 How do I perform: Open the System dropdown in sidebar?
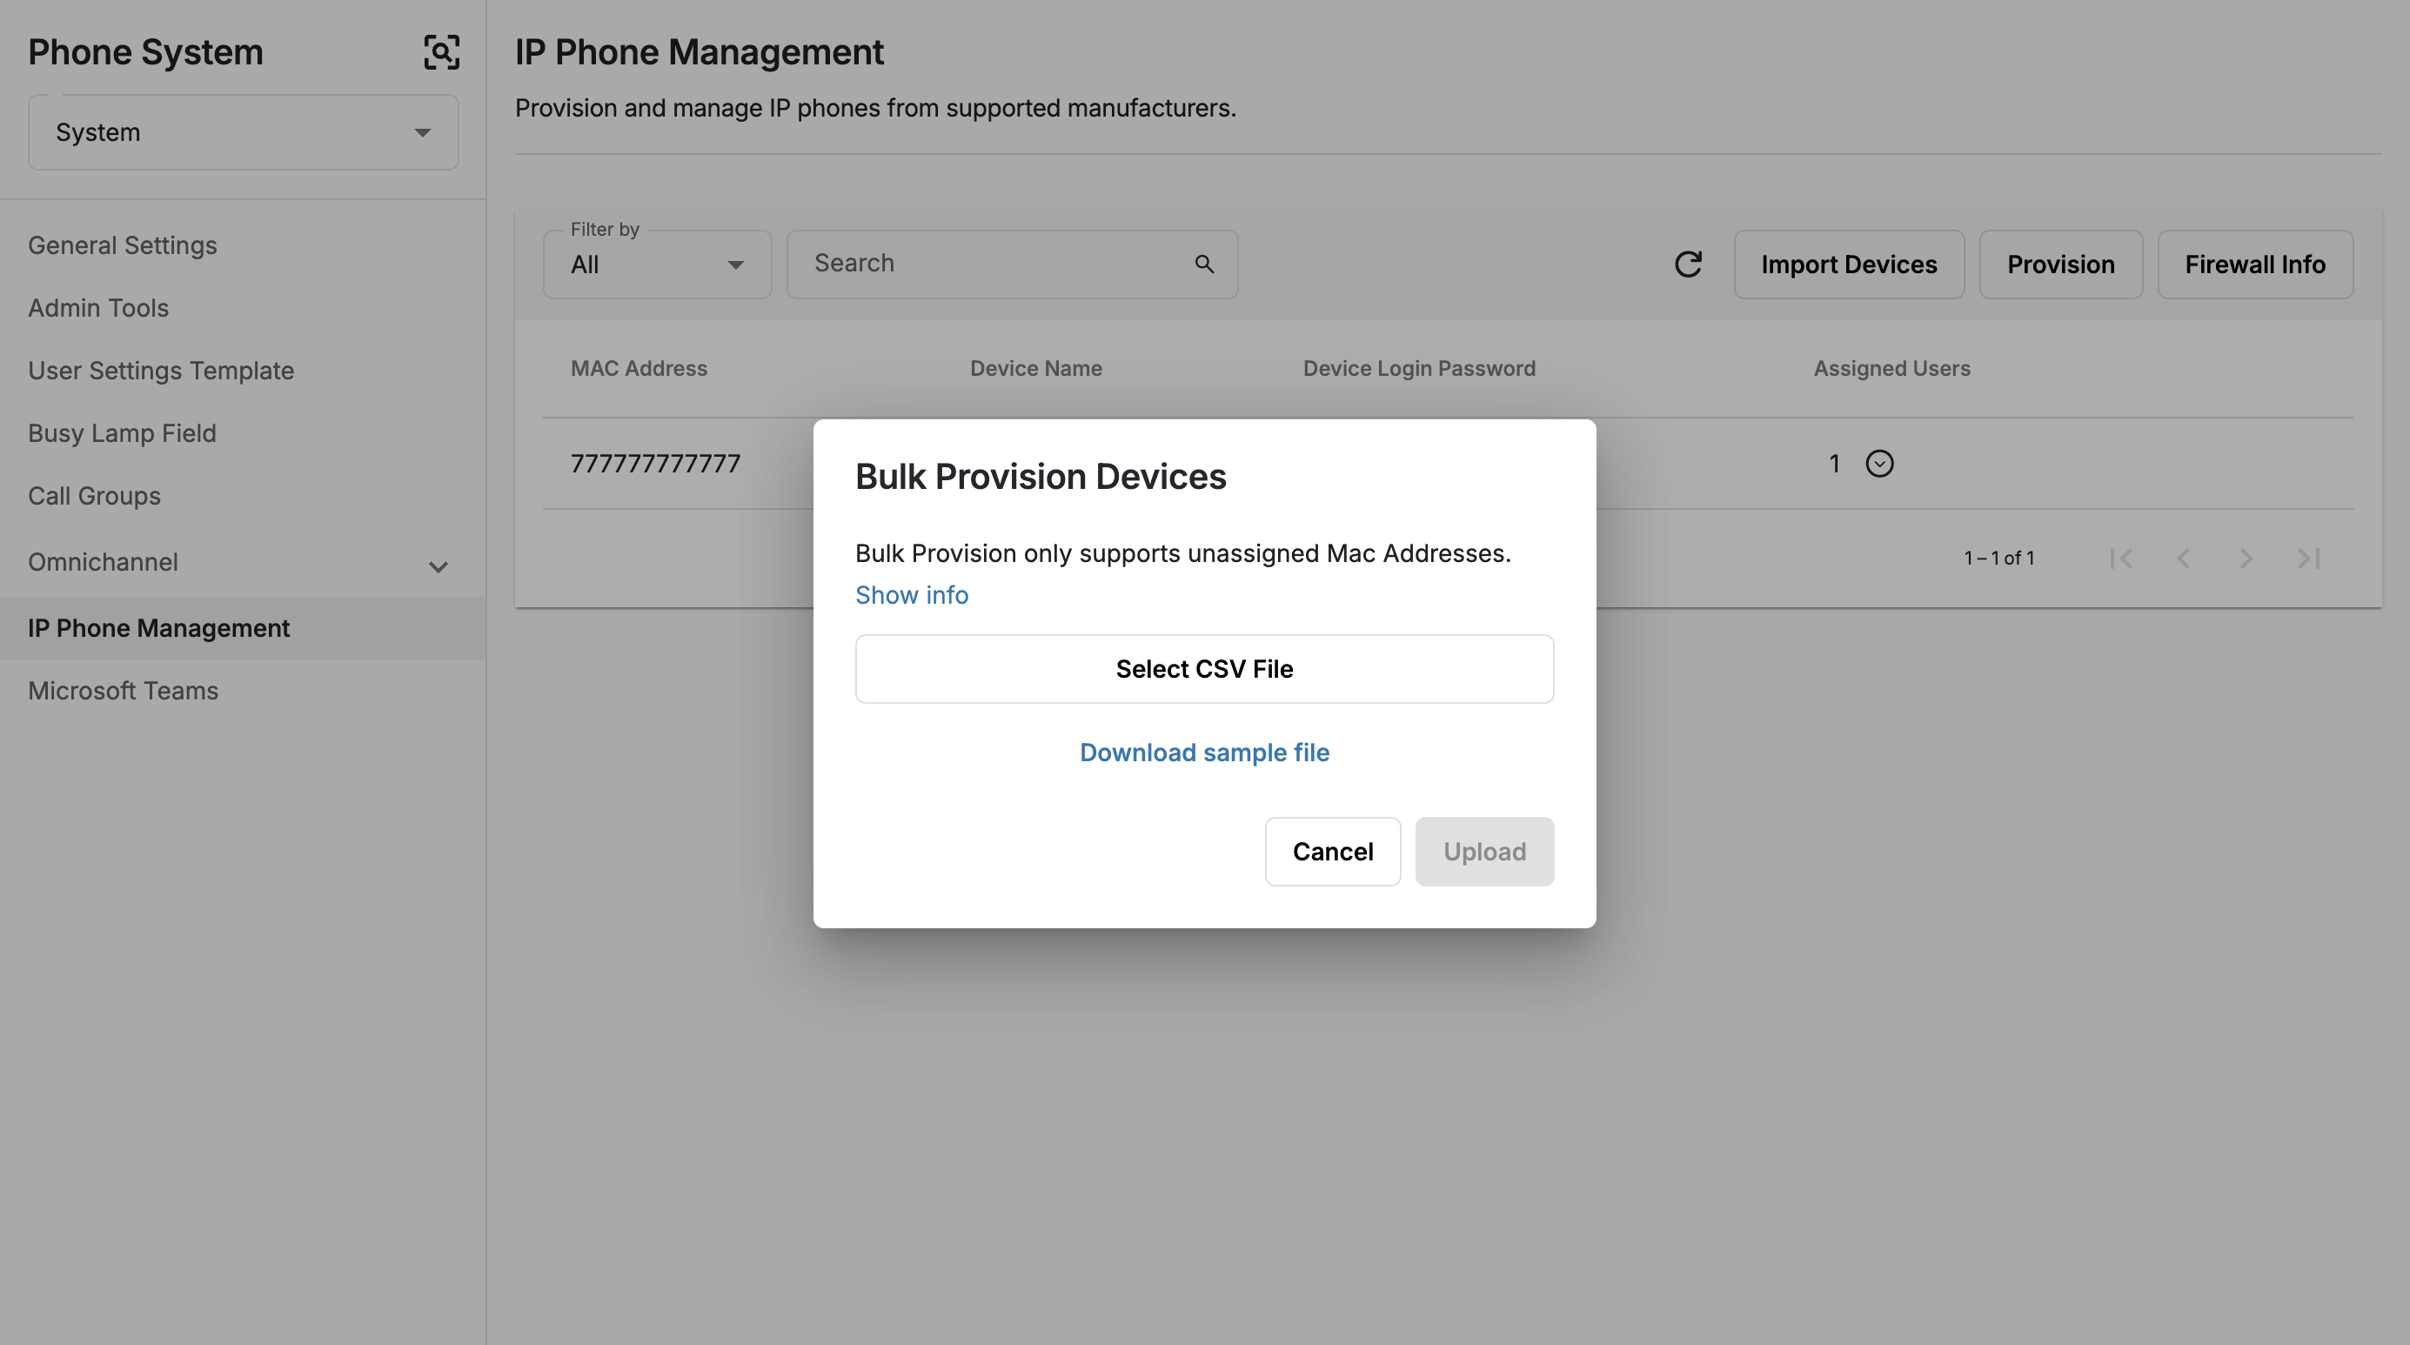tap(244, 133)
